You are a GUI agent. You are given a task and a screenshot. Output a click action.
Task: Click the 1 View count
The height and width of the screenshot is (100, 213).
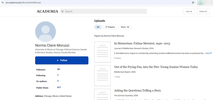pyautogui.click(x=117, y=77)
